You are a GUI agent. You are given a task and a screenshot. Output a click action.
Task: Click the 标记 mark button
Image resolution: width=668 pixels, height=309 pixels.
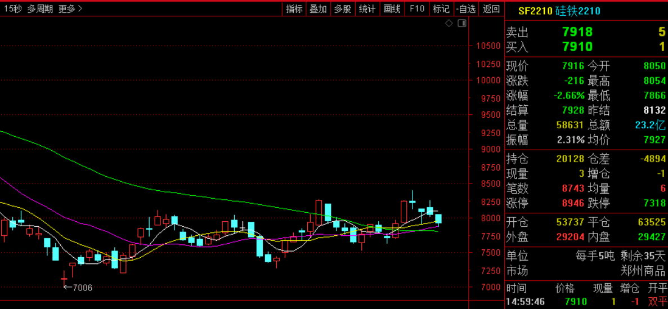pyautogui.click(x=441, y=8)
